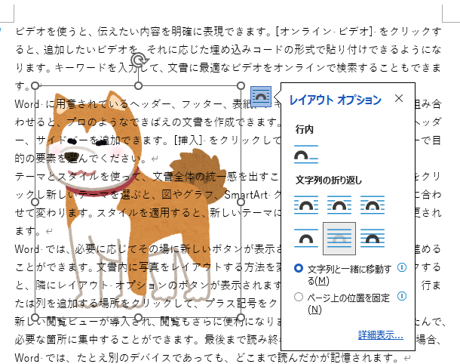Click the text line starting ビデオを使うと

(228, 31)
